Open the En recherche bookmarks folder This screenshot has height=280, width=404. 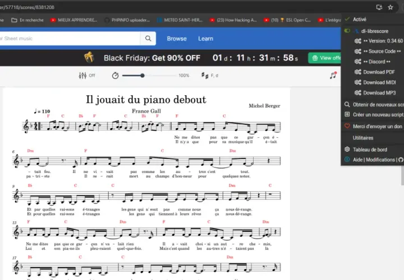point(27,20)
